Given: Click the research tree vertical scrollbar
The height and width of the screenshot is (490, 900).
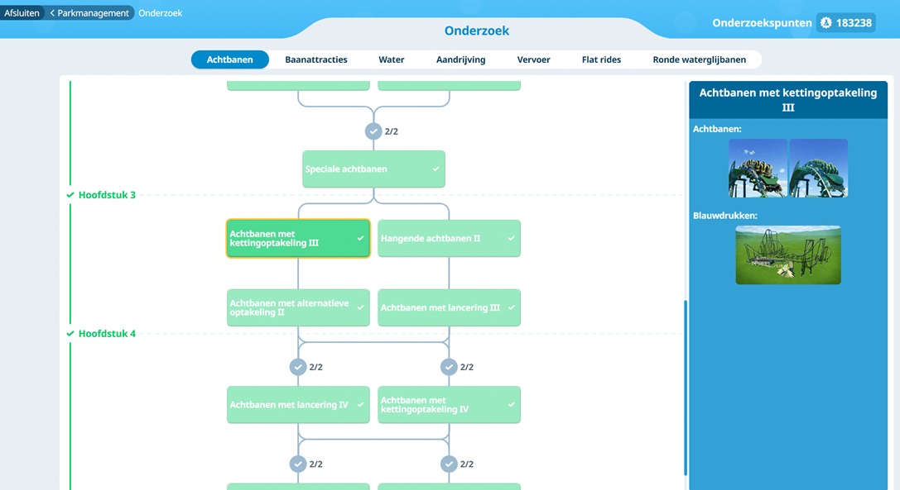Looking at the screenshot, I should (x=686, y=388).
